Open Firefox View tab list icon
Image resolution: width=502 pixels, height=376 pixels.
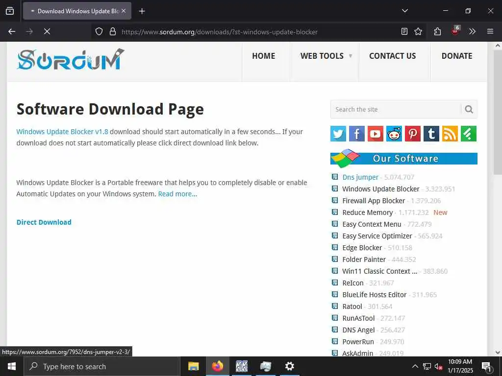pyautogui.click(x=10, y=11)
